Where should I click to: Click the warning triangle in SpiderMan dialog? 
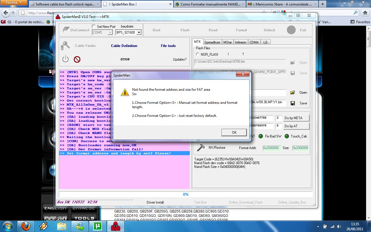pyautogui.click(x=125, y=92)
